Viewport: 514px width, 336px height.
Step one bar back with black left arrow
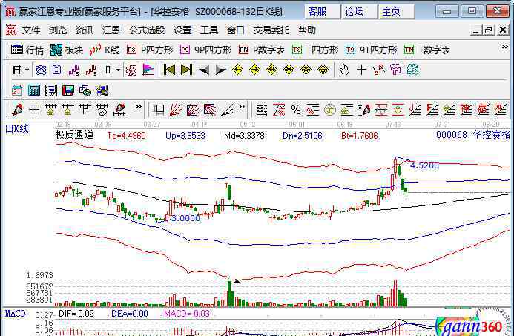(204, 70)
